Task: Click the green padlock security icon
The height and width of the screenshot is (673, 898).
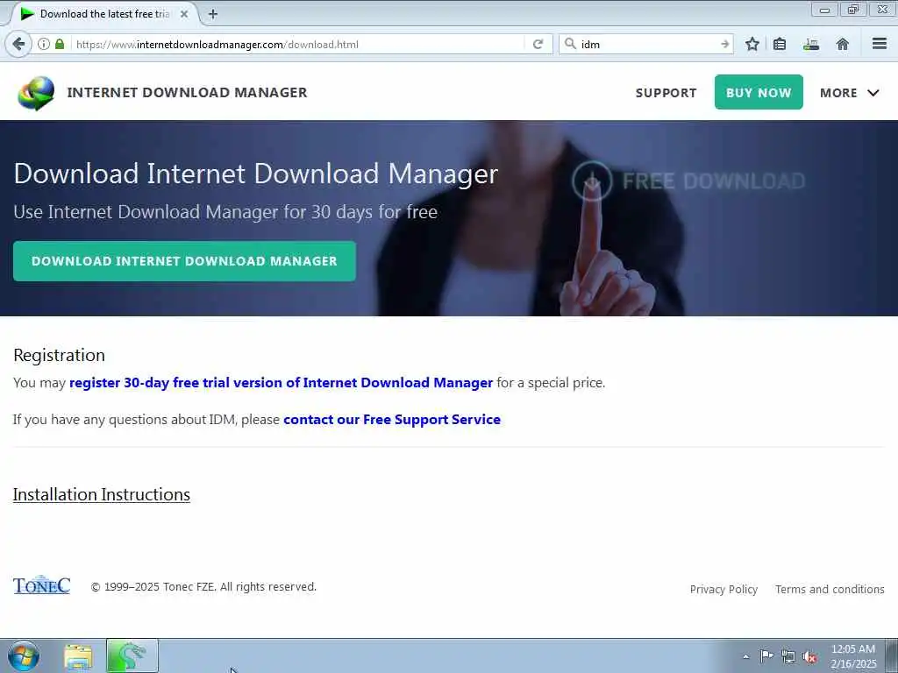Action: click(x=60, y=44)
